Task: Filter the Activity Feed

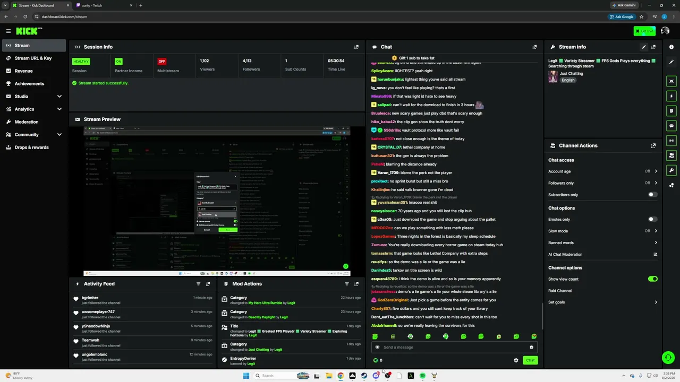Action: [198, 284]
